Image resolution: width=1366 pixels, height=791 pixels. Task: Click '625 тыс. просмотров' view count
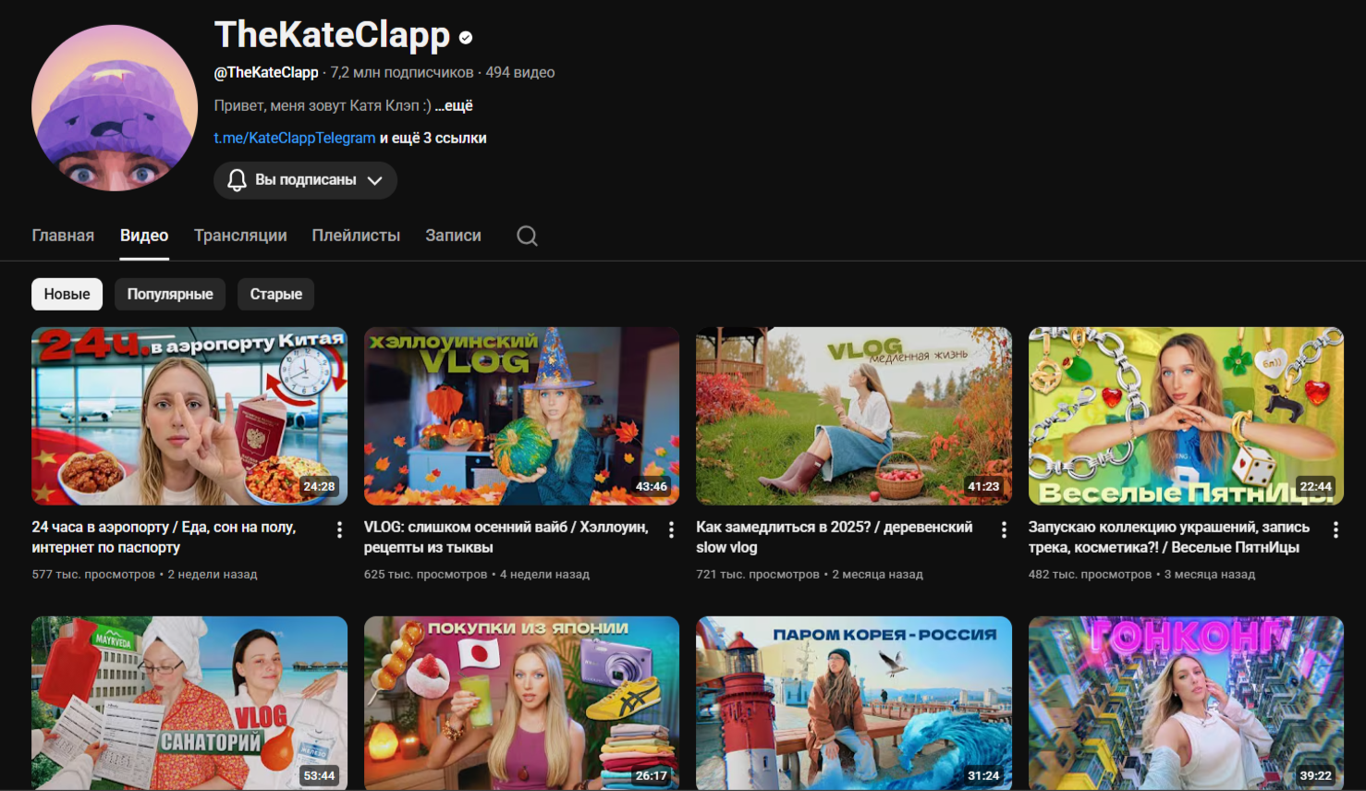pyautogui.click(x=425, y=574)
